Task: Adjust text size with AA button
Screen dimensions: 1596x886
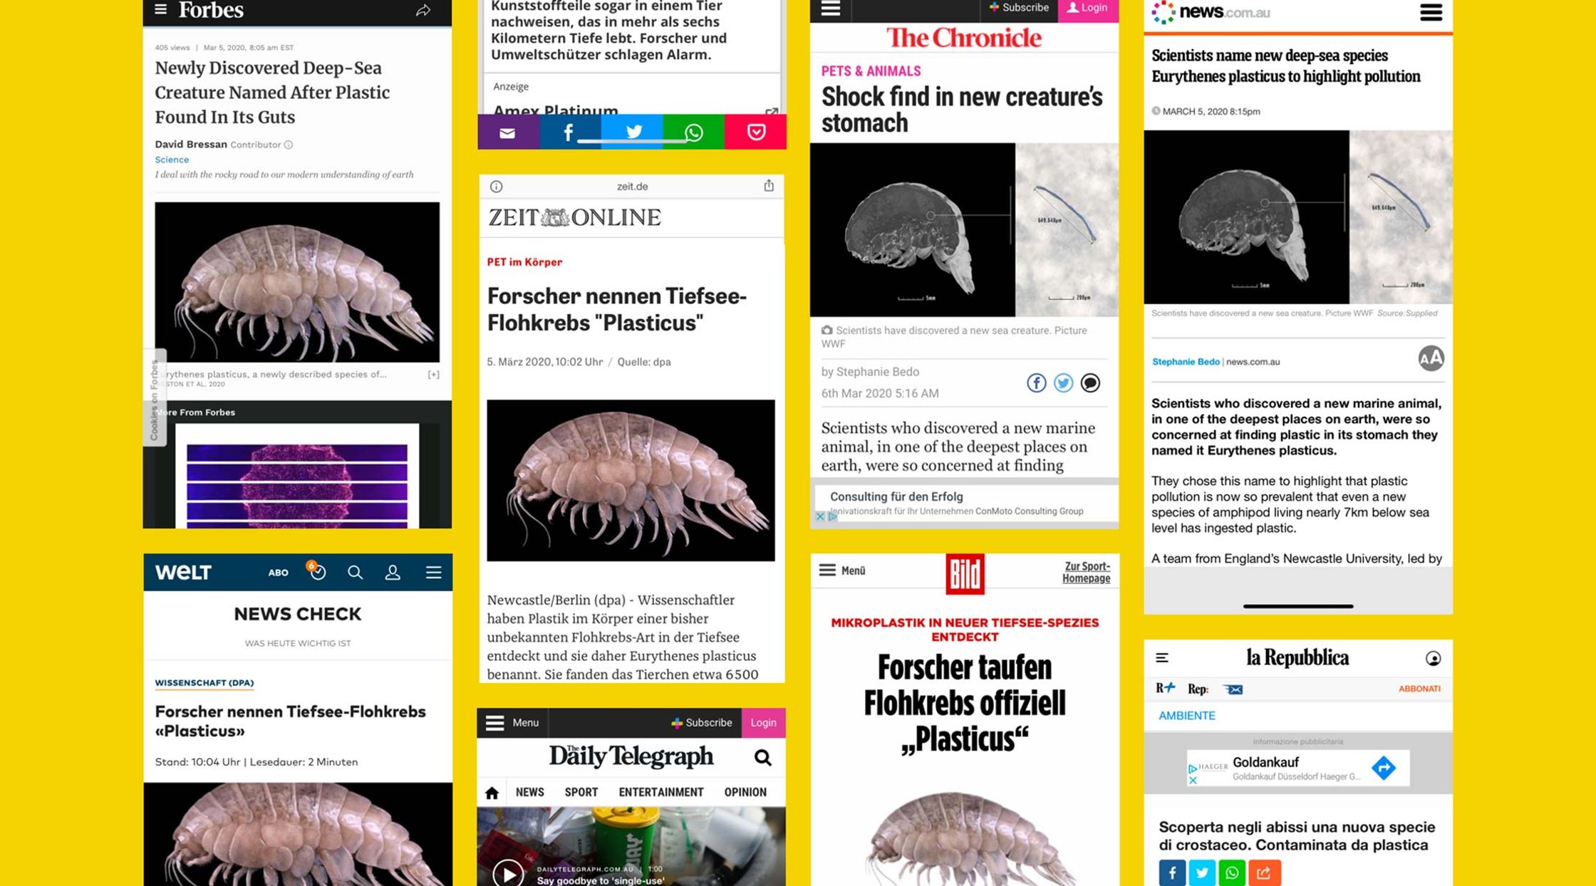Action: pos(1431,358)
